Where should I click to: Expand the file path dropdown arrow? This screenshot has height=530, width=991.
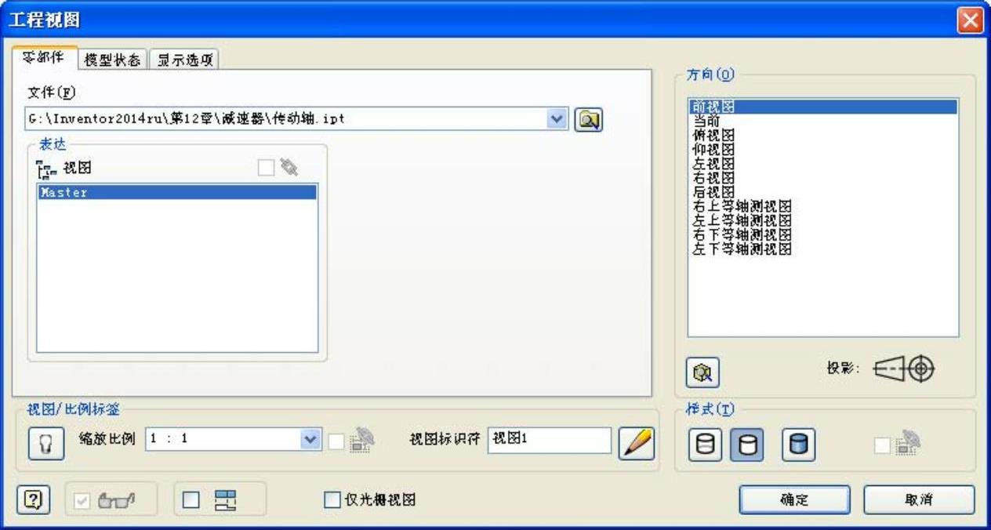coord(557,119)
